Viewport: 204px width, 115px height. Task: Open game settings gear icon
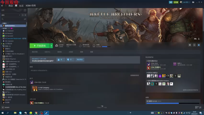coord(190,45)
